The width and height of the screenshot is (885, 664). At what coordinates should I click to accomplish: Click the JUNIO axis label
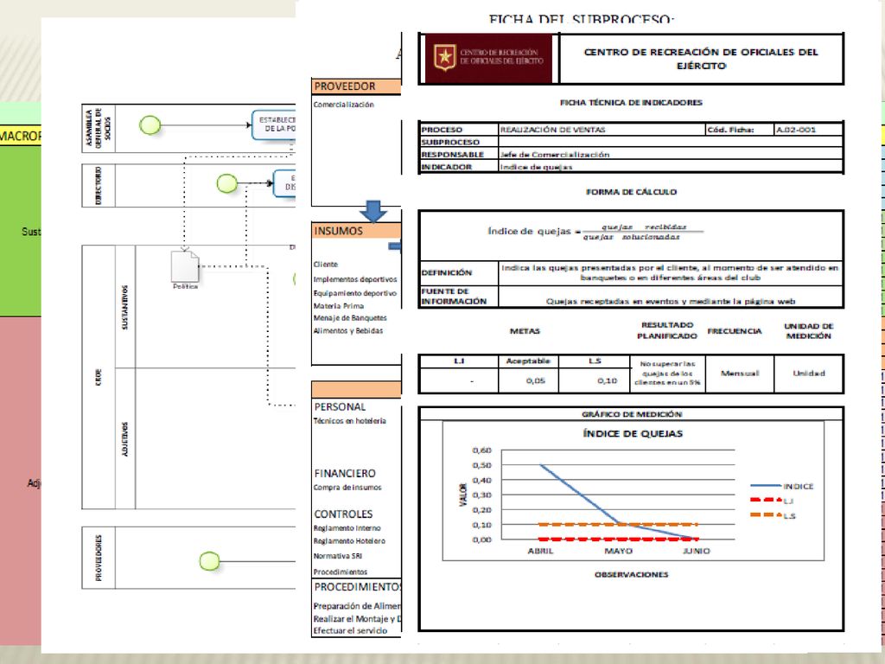[697, 551]
